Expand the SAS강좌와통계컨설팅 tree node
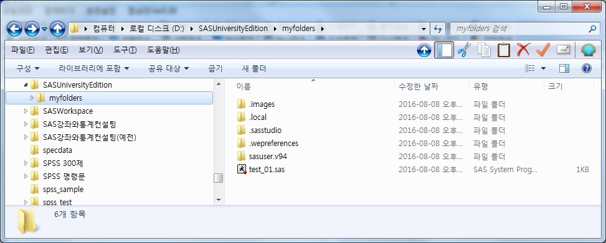Viewport: 606px width, 243px height. pyautogui.click(x=26, y=124)
